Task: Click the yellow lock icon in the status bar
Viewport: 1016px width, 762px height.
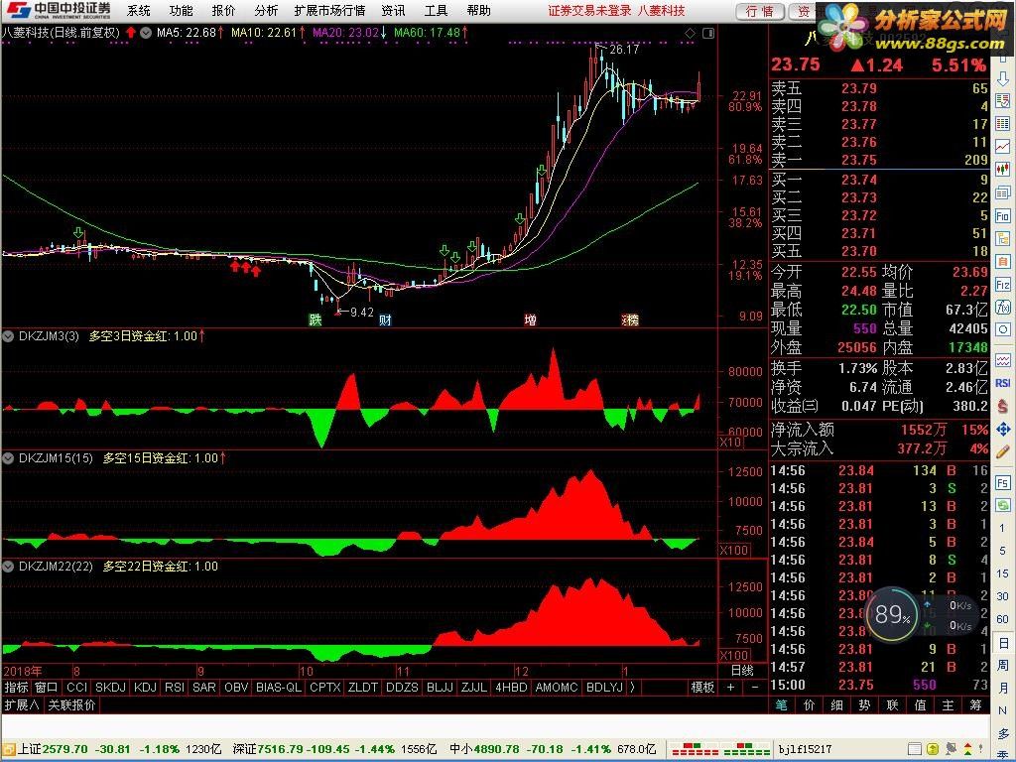Action: tap(934, 749)
